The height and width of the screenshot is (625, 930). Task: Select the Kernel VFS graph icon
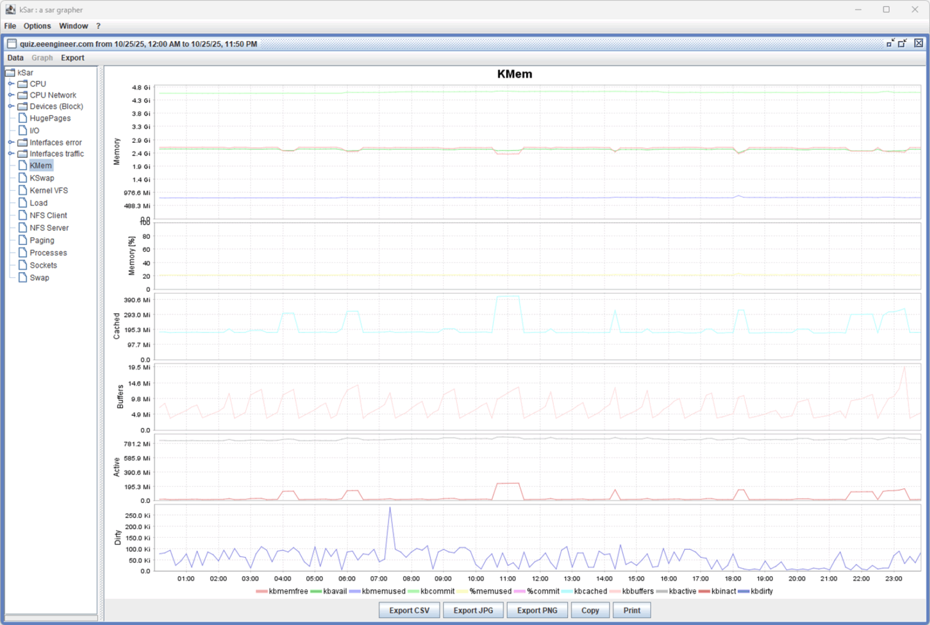click(x=22, y=190)
